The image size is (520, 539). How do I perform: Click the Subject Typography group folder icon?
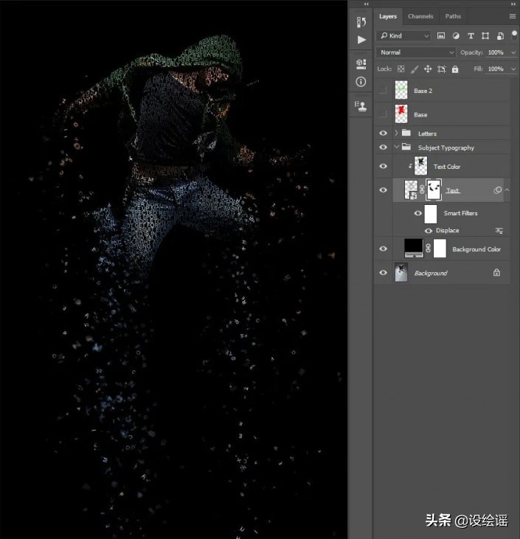point(406,147)
